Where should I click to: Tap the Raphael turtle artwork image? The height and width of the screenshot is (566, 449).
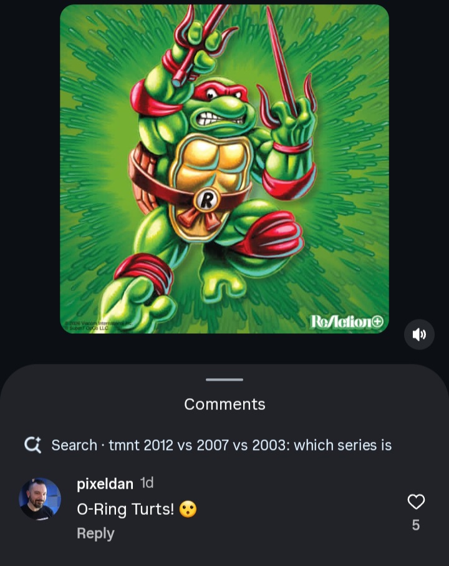point(224,169)
